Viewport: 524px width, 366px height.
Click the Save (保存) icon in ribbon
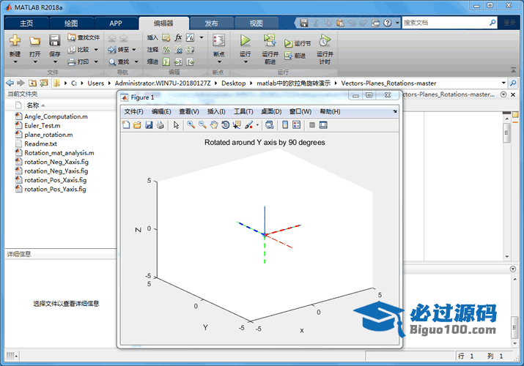point(54,41)
